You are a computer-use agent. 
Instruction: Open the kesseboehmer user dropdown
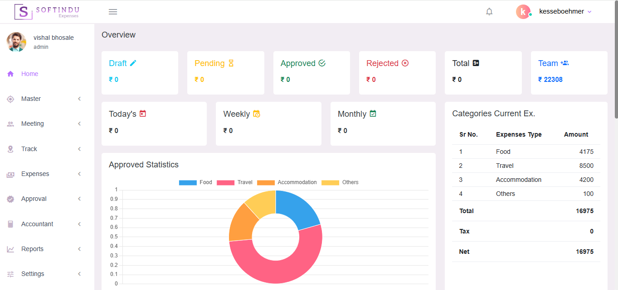pos(565,12)
